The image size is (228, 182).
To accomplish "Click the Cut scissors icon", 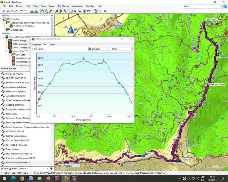I will [x=4, y=11].
